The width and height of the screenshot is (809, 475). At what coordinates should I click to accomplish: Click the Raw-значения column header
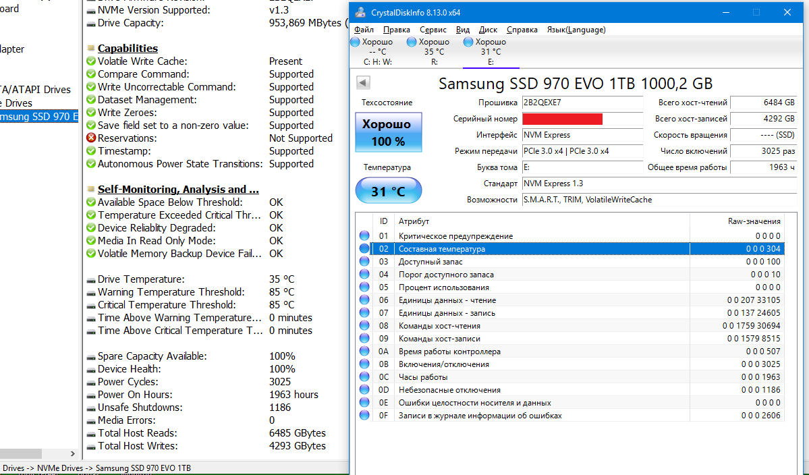pyautogui.click(x=737, y=221)
